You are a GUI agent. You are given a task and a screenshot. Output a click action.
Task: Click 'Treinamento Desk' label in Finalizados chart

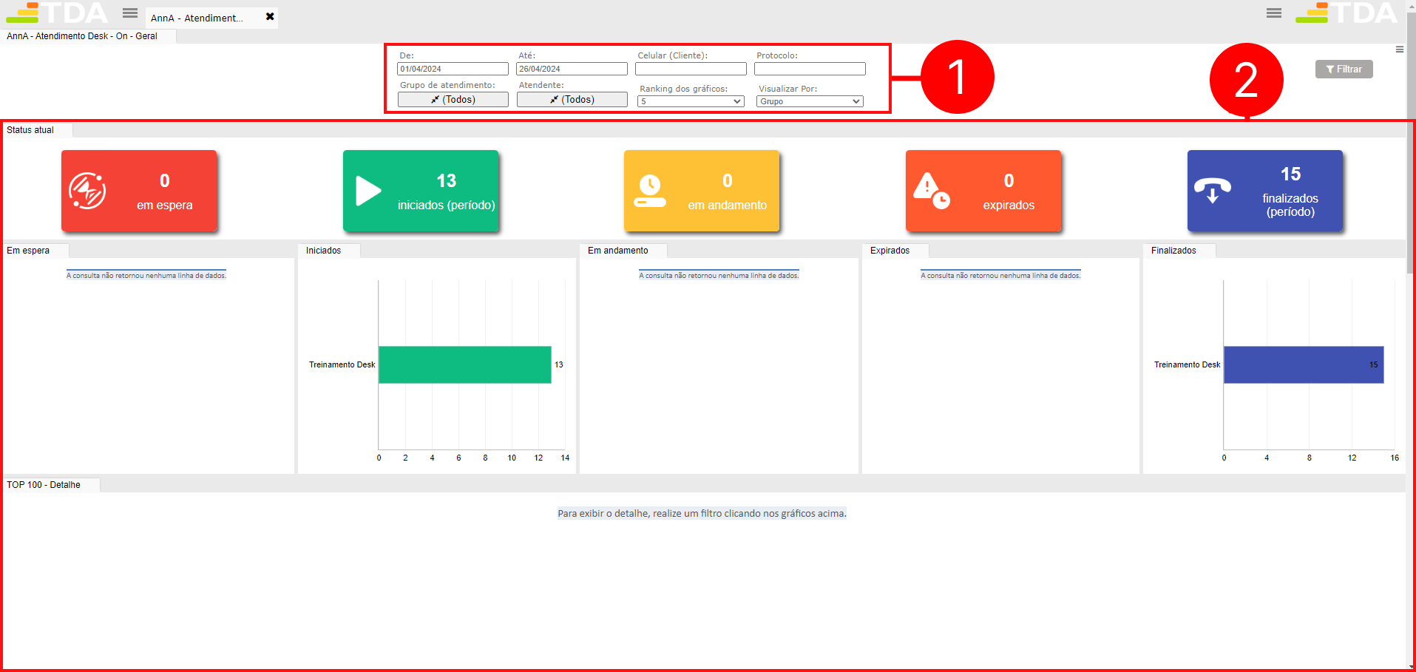pyautogui.click(x=1187, y=364)
